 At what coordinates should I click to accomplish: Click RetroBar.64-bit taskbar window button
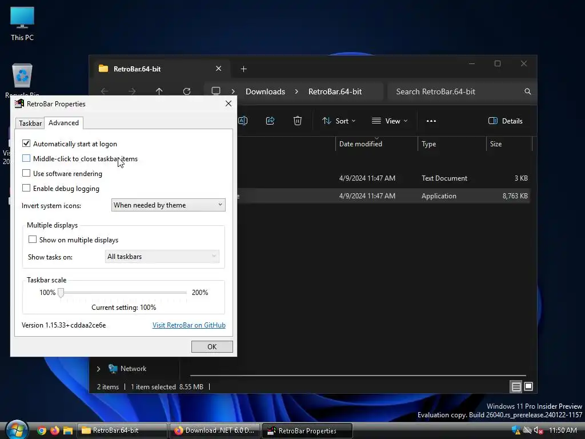[122, 430]
